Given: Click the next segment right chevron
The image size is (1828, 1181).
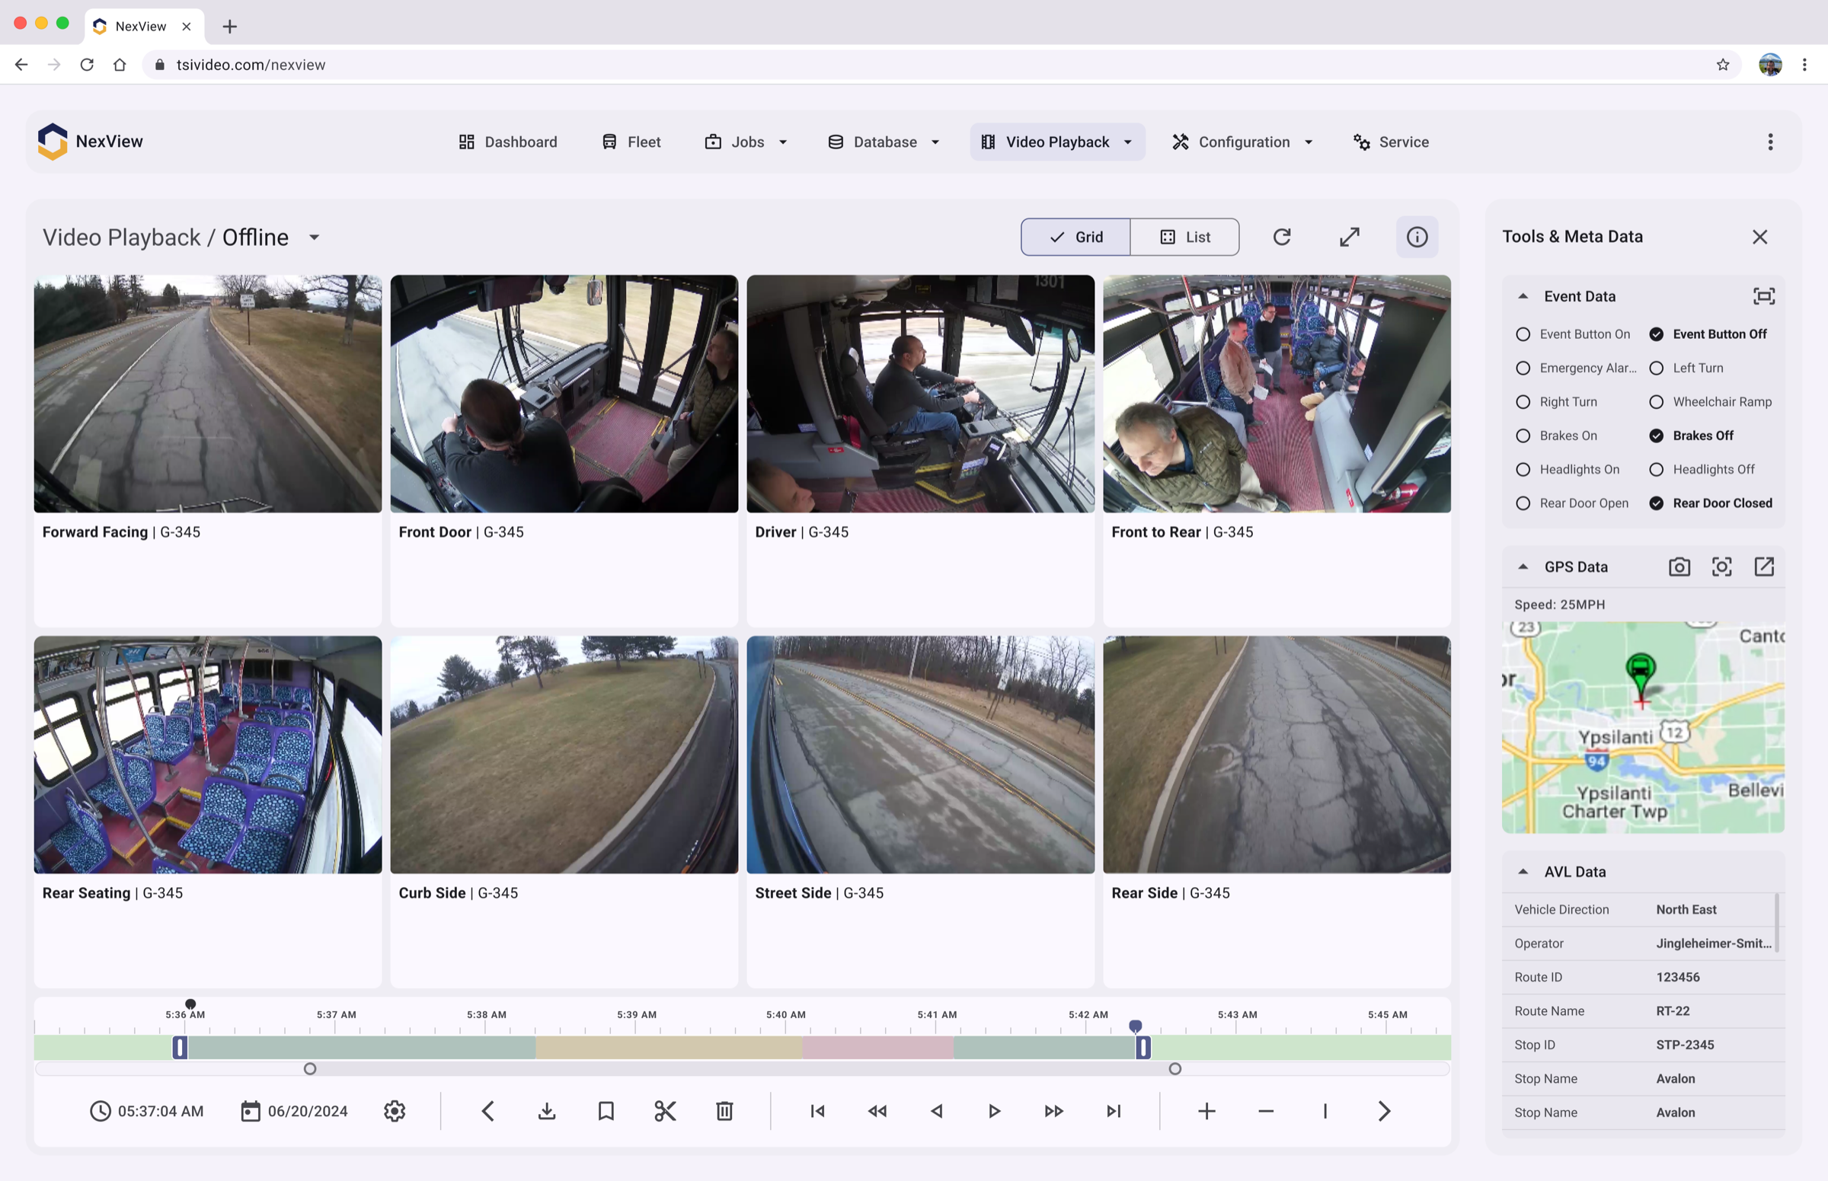Looking at the screenshot, I should tap(1384, 1111).
